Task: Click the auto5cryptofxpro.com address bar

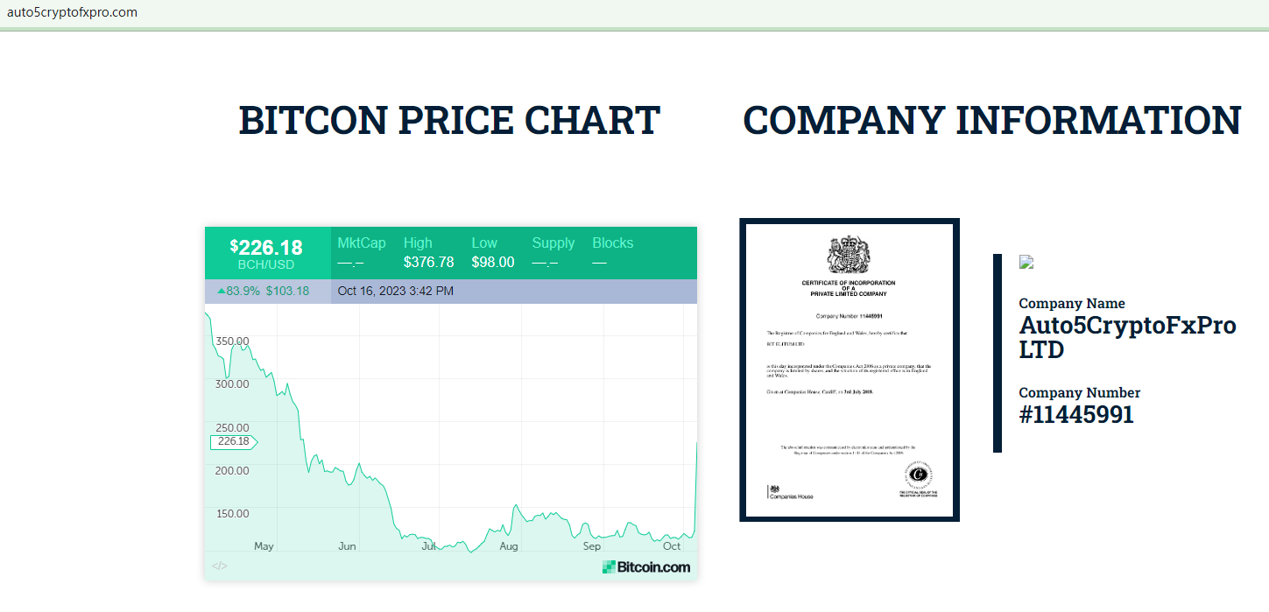Action: (72, 12)
